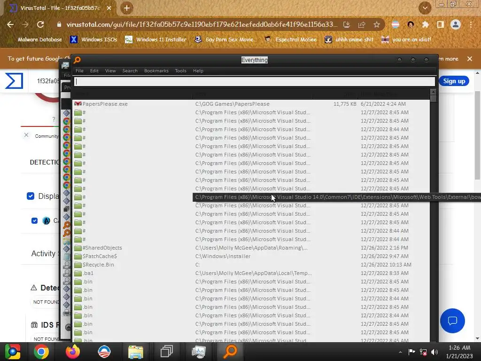This screenshot has width=481, height=361.
Task: Open the Bookmarks menu in Everything
Action: pyautogui.click(x=156, y=71)
